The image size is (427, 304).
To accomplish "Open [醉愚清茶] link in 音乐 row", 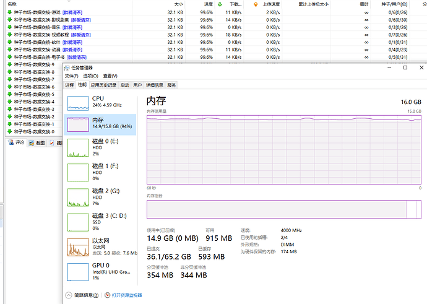I will click(x=72, y=27).
